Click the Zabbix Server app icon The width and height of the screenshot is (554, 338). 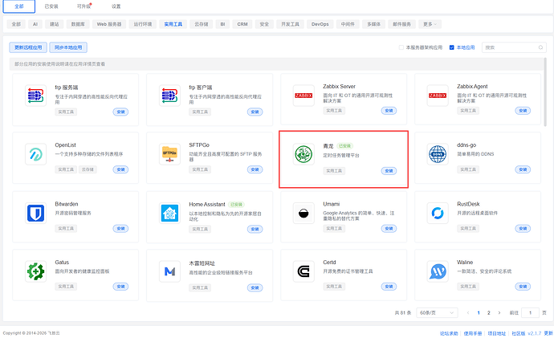tap(303, 96)
